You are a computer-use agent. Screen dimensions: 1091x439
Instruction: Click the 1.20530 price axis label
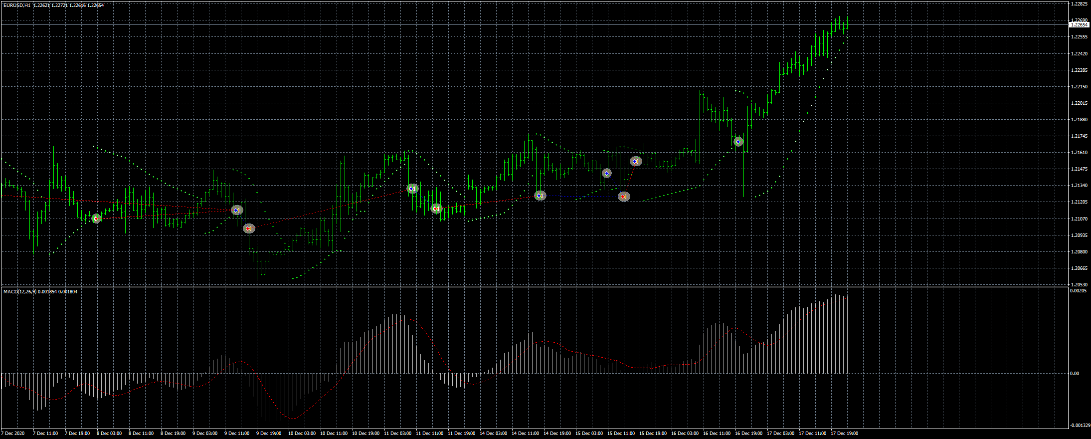(x=1080, y=285)
